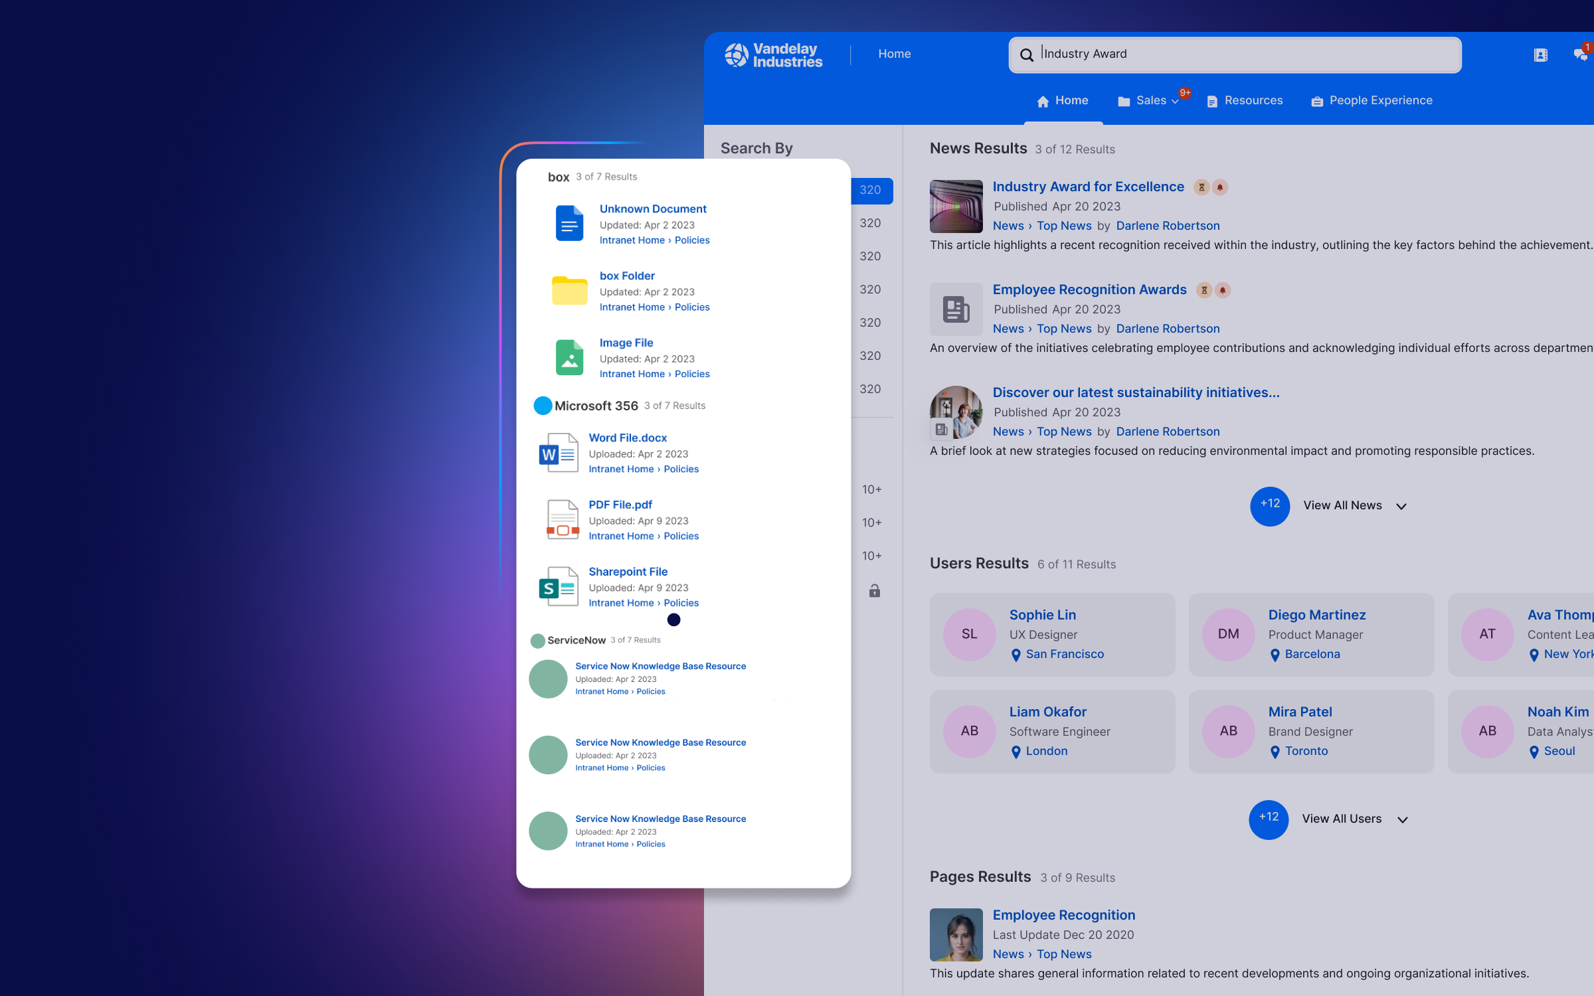Open the Word File.docx result
The width and height of the screenshot is (1594, 996).
pos(628,438)
